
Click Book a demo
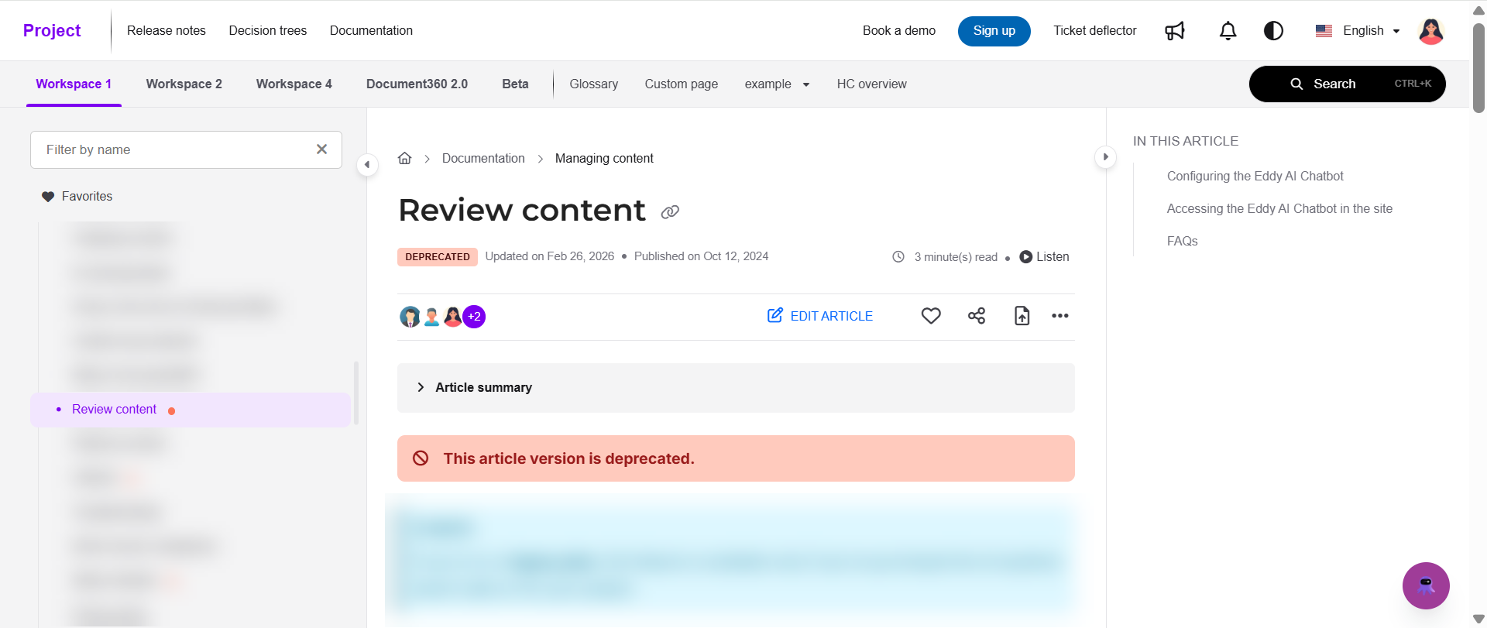[899, 30]
